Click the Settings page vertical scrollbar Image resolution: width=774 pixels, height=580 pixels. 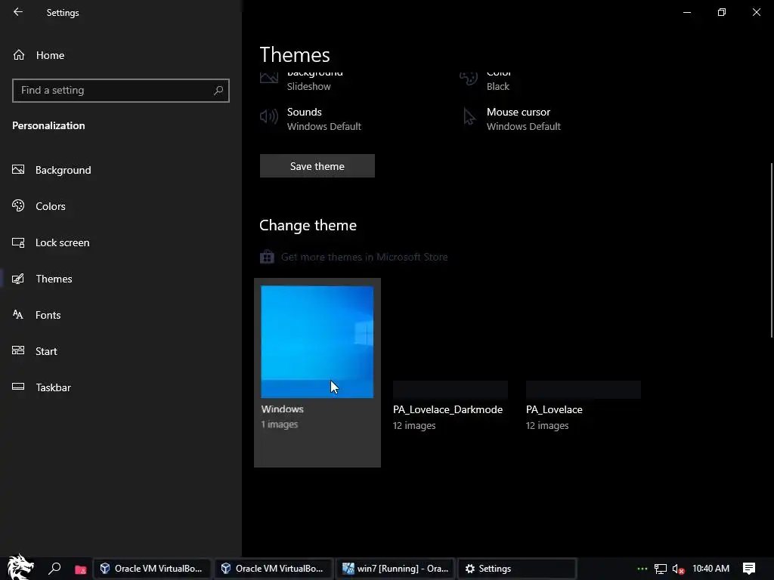coord(772,251)
